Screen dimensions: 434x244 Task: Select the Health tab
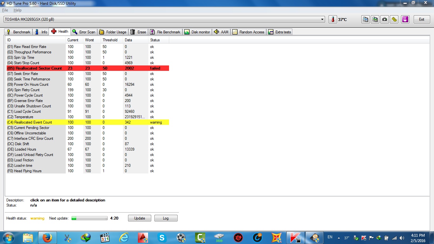click(60, 31)
